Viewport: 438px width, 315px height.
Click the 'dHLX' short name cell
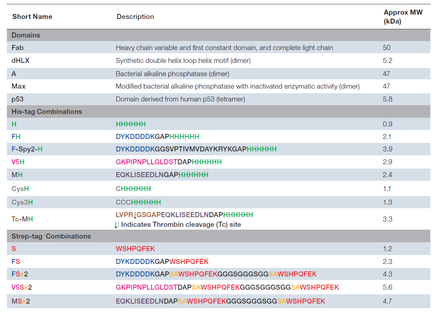click(x=20, y=61)
